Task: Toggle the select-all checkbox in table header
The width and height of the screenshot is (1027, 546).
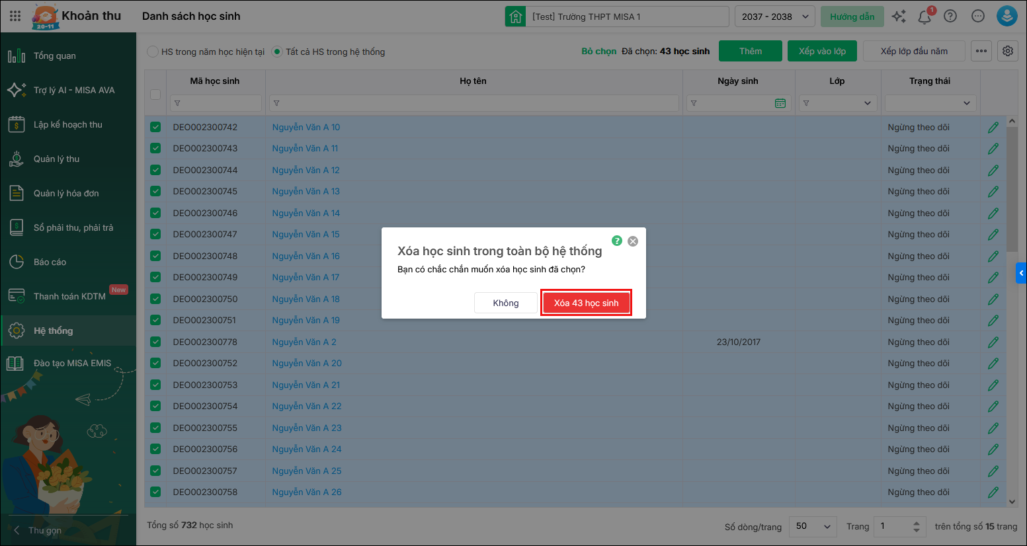Action: [x=155, y=95]
